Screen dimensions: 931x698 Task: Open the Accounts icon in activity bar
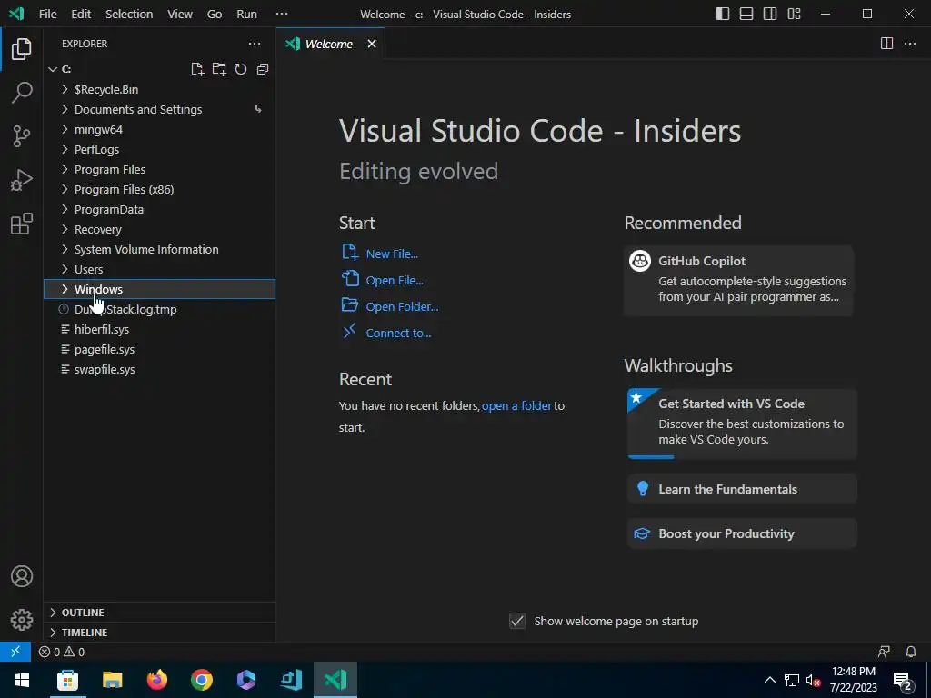coord(22,576)
